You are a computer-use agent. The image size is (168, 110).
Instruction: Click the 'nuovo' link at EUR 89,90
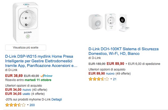tap(110, 73)
